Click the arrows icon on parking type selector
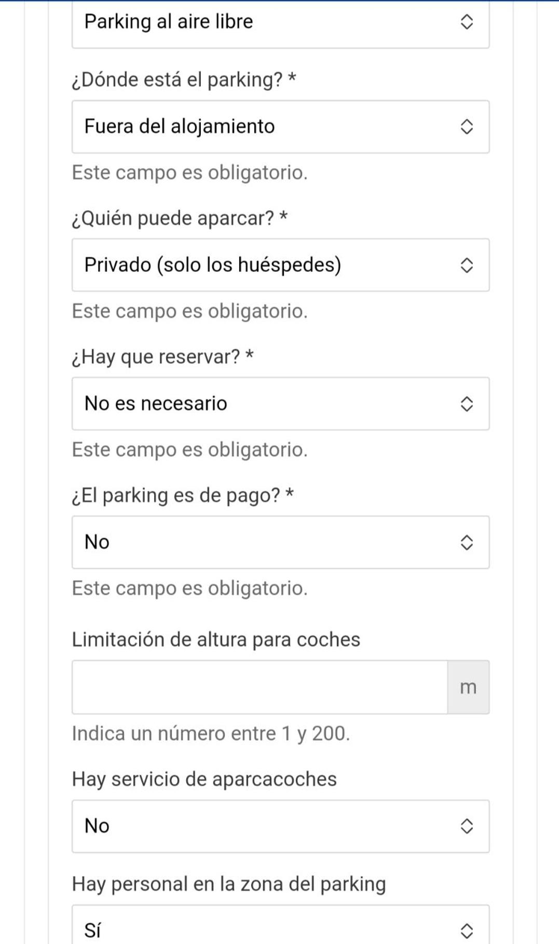The height and width of the screenshot is (944, 559). [x=467, y=22]
